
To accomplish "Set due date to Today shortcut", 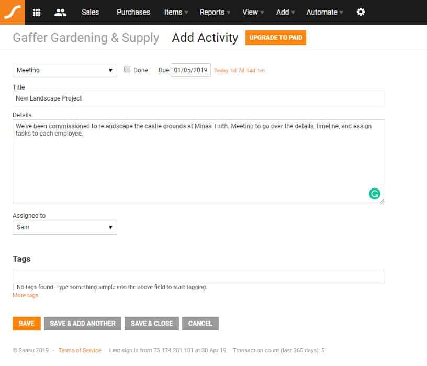I will point(221,71).
